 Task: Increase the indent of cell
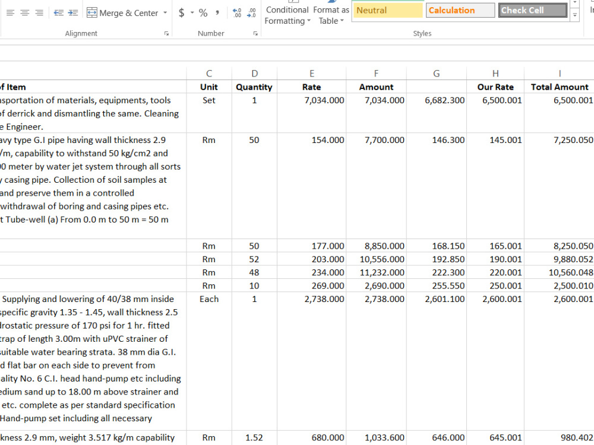click(73, 13)
